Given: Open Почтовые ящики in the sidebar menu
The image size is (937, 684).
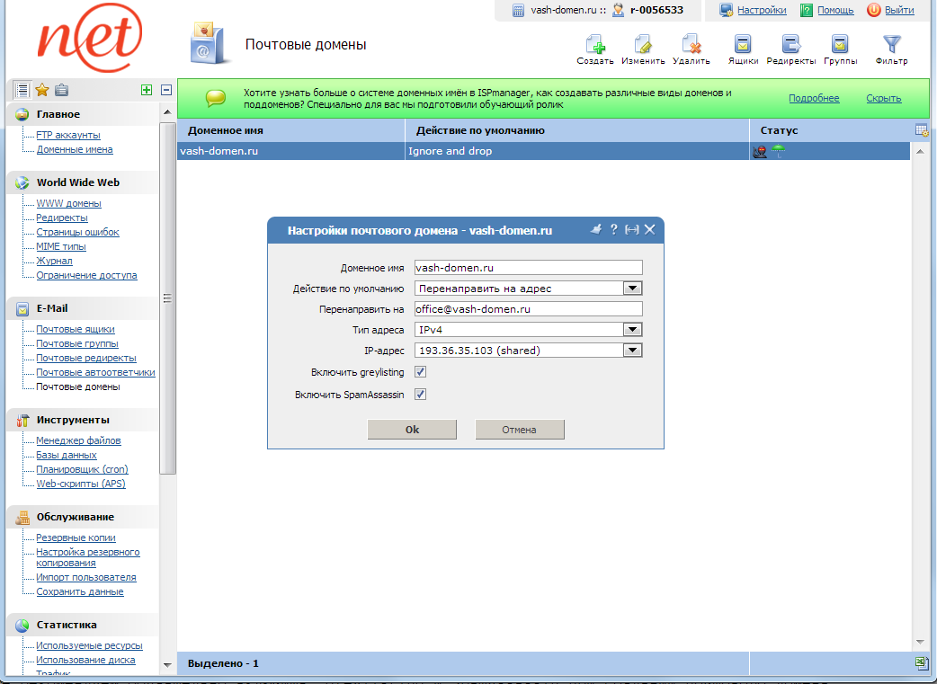Looking at the screenshot, I should tap(76, 330).
